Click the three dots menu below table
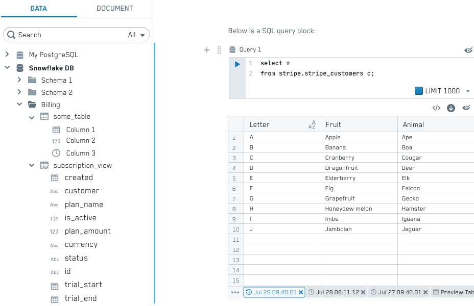Screen dimensions: 474x306 click(x=235, y=292)
